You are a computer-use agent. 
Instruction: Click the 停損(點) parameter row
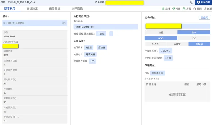coord(35,91)
